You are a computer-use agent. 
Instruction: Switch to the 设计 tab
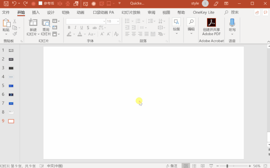click(x=51, y=12)
